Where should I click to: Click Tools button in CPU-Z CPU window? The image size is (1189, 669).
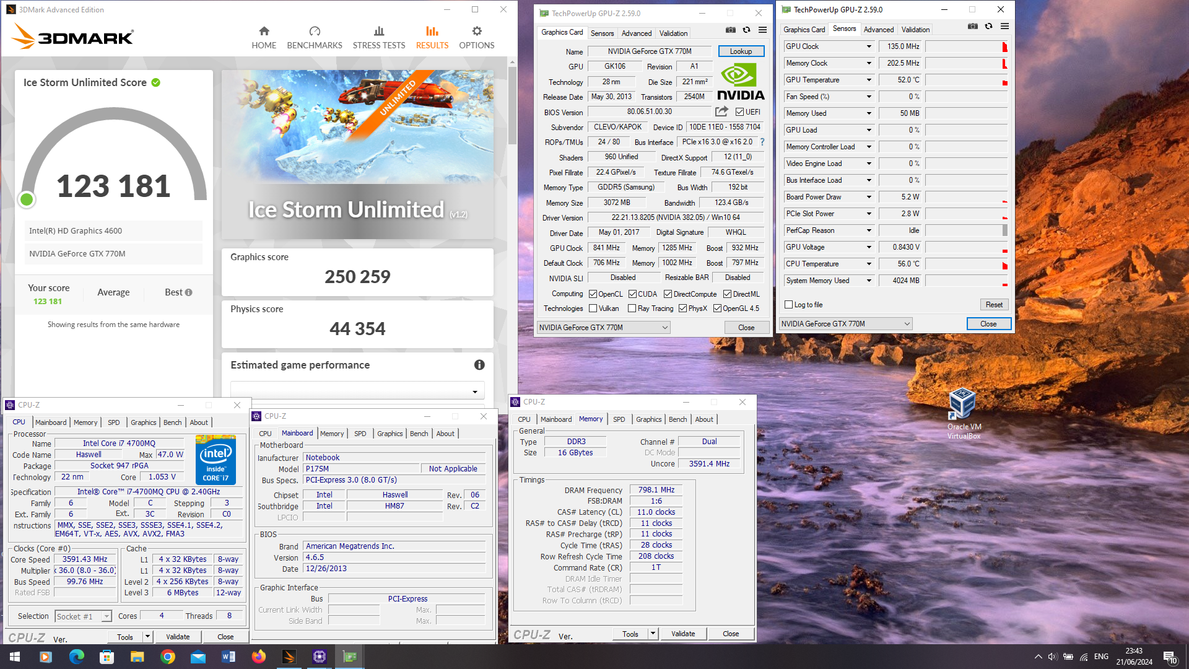tap(125, 637)
